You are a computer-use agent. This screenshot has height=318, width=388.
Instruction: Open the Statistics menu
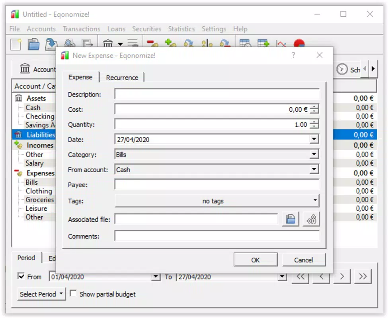pos(181,29)
